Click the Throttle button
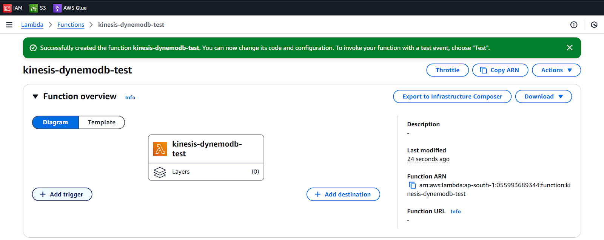This screenshot has height=240, width=604. pos(447,70)
